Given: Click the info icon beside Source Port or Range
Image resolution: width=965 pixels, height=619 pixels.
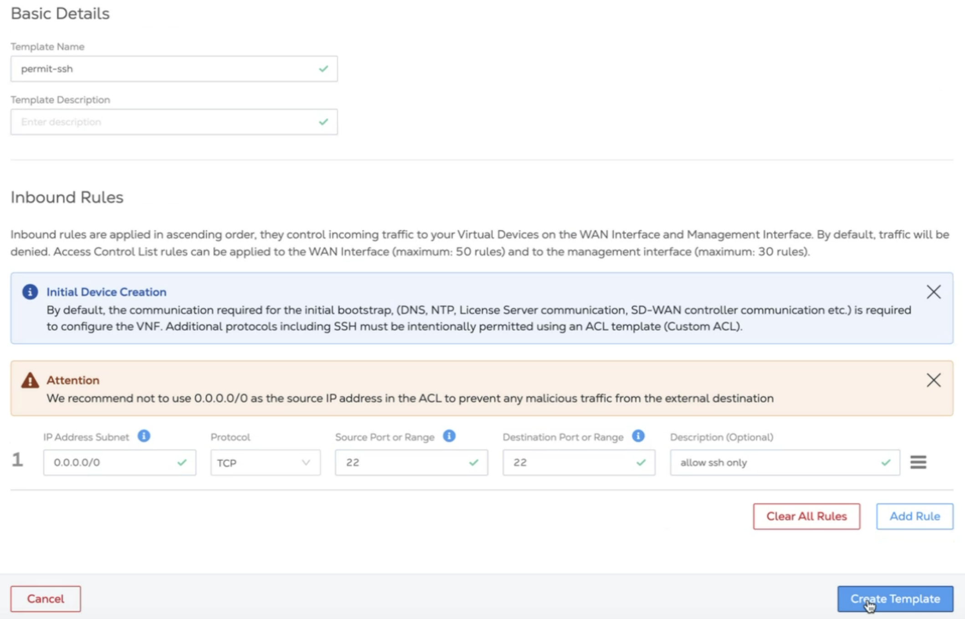Looking at the screenshot, I should [x=448, y=436].
